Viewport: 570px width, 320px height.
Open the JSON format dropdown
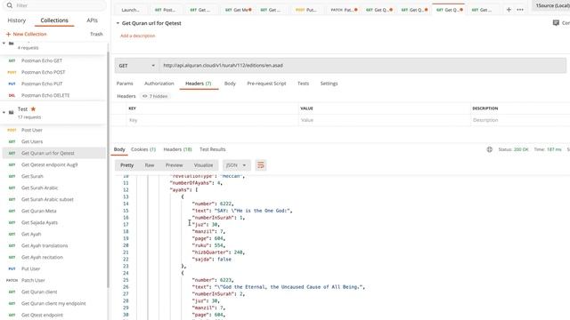[236, 165]
